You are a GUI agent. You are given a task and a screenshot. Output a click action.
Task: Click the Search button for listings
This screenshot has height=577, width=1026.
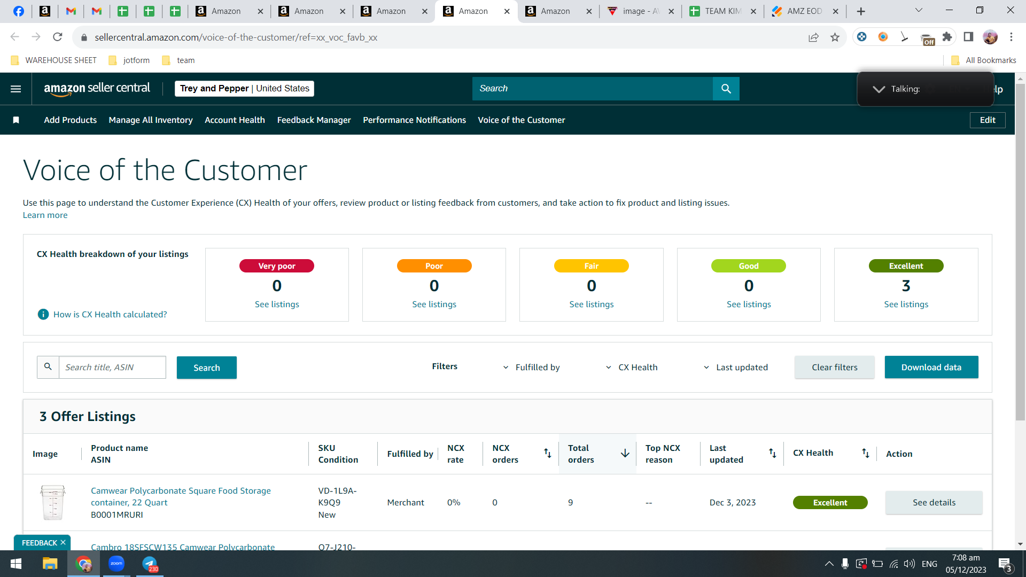pyautogui.click(x=207, y=368)
